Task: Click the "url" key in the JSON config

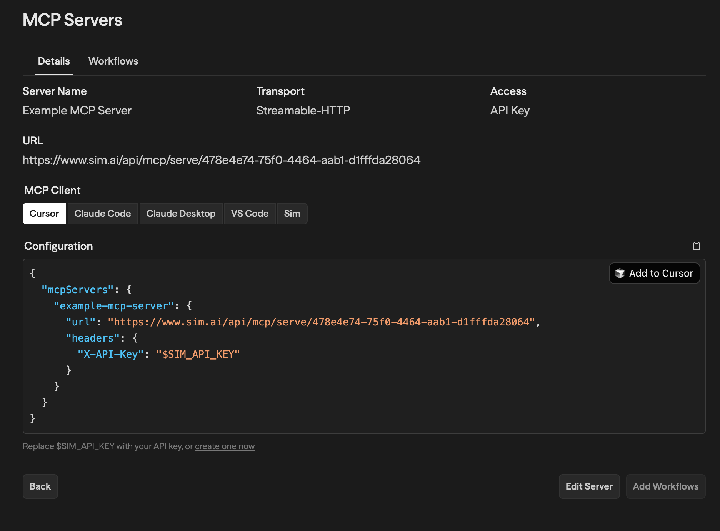Action: [80, 322]
